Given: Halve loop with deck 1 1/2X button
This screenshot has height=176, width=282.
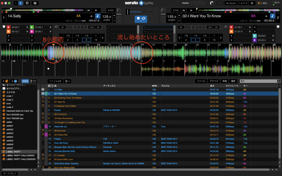Looking at the screenshot, I should point(91,27).
